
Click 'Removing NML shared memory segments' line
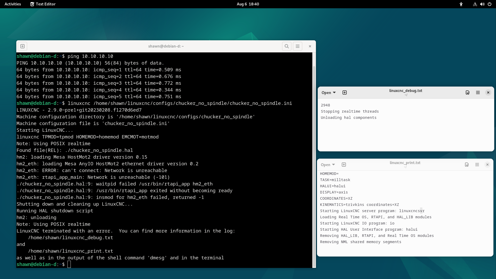point(360,242)
